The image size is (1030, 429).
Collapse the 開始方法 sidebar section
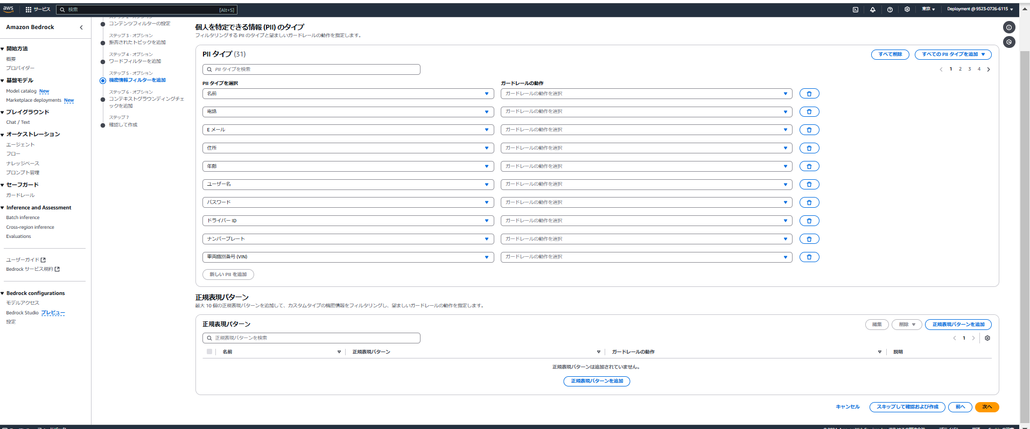pos(3,49)
